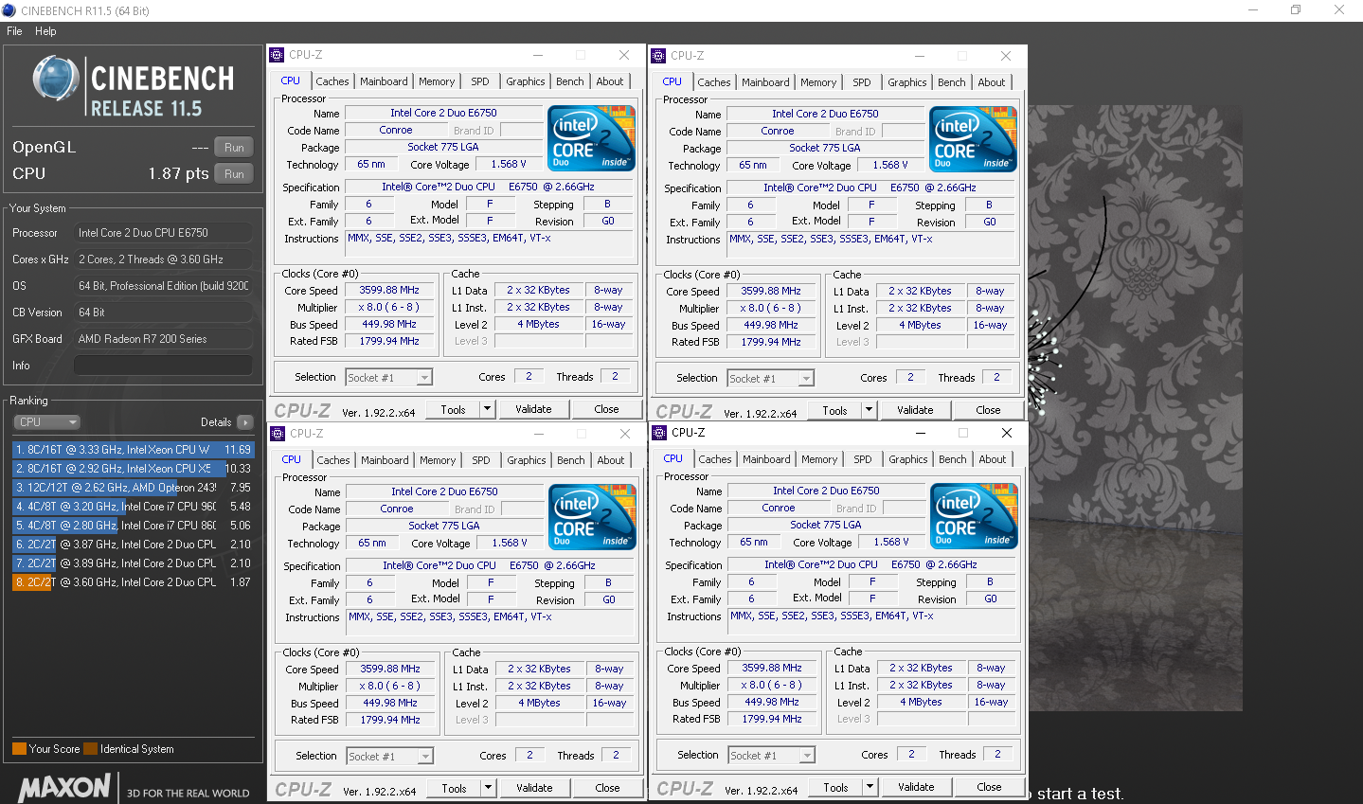
Task: Click Rated FSB 1799.94 MHz in bottom-left CPU-Z
Action: click(x=390, y=720)
